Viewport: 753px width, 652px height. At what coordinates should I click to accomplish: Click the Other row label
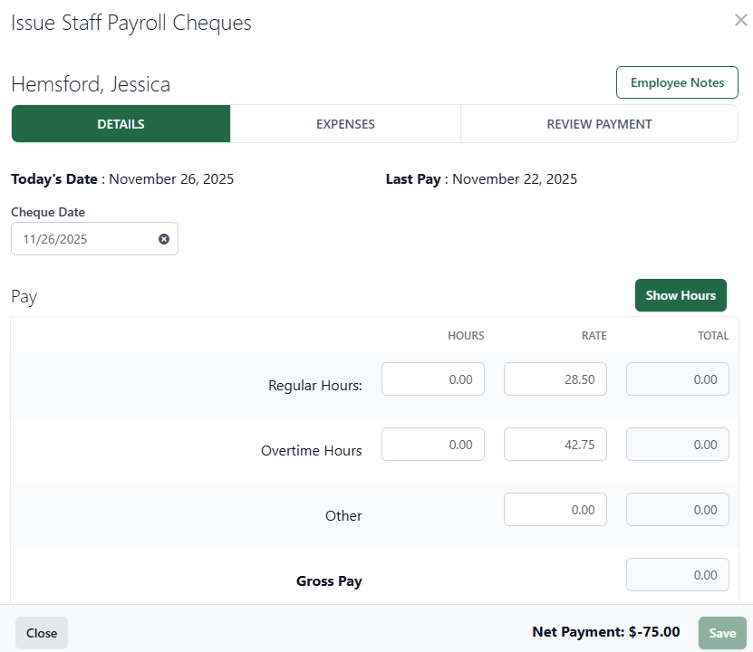tap(343, 516)
